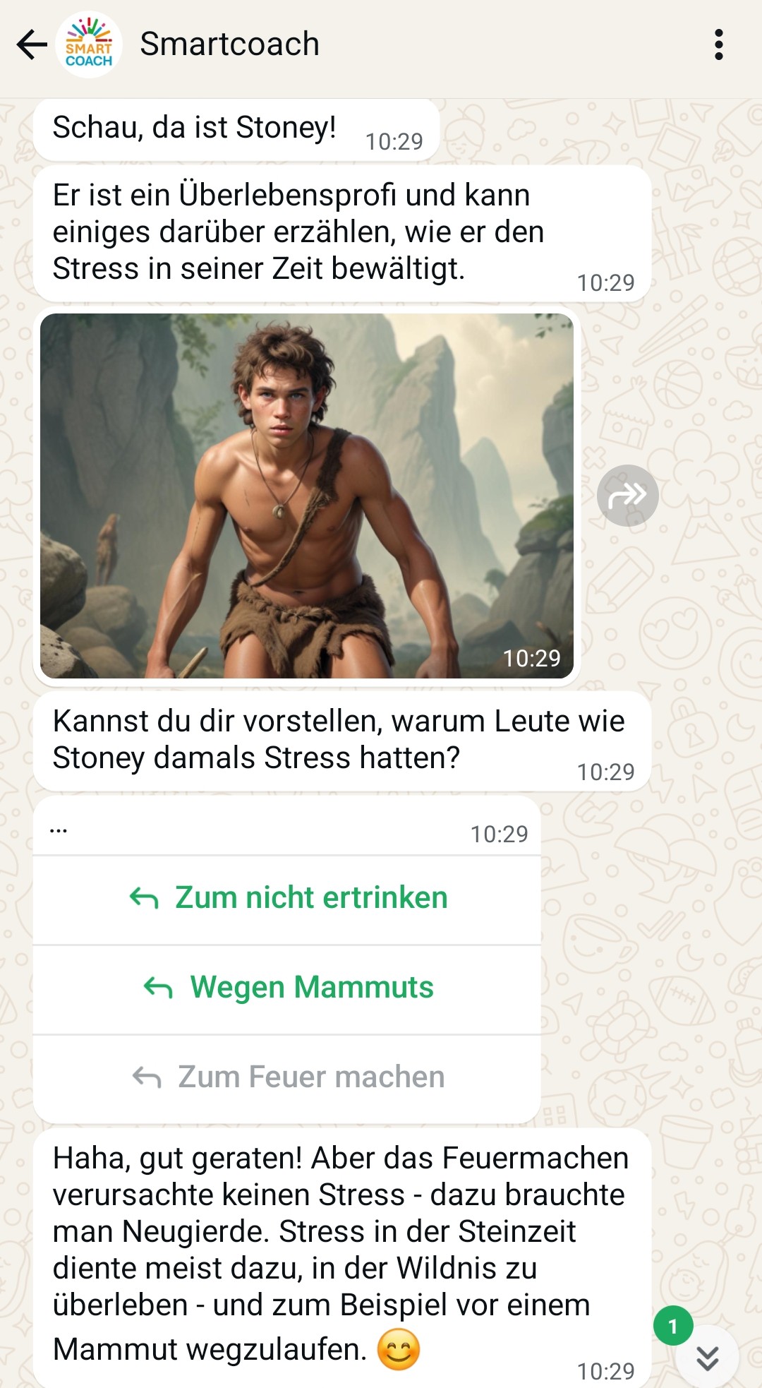
Task: Select the 'Er ist ein Überlebensprofi' message
Action: pos(341,234)
